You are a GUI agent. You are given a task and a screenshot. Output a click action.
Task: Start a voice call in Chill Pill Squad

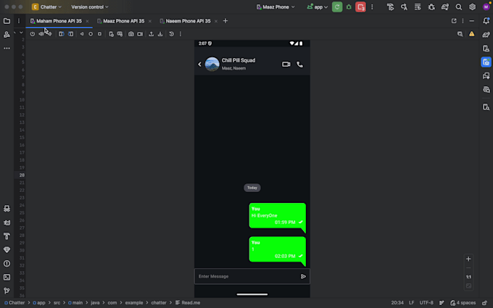(300, 64)
